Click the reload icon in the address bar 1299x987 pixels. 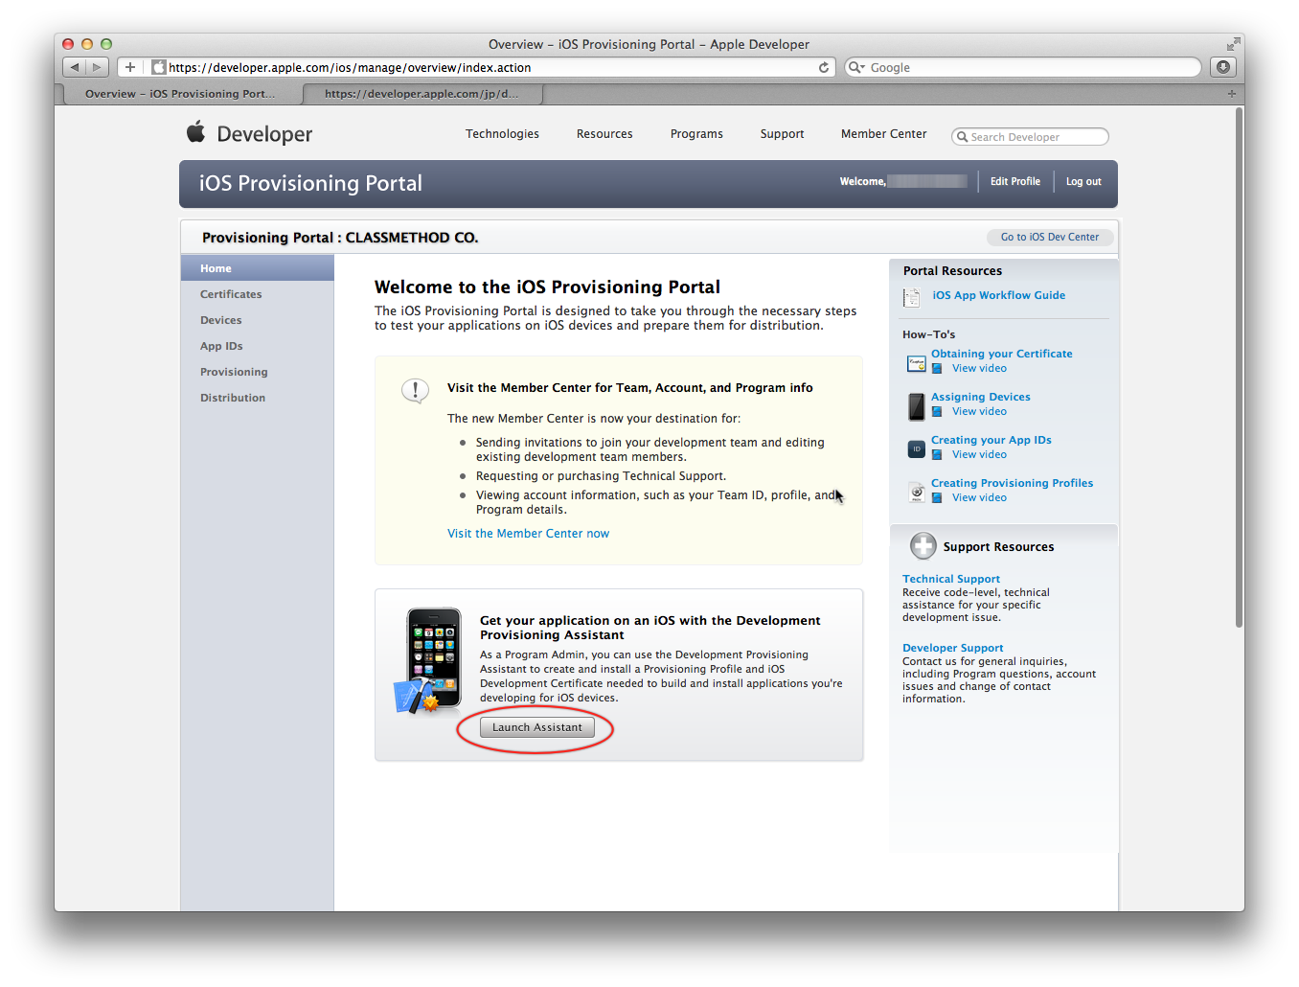click(824, 67)
